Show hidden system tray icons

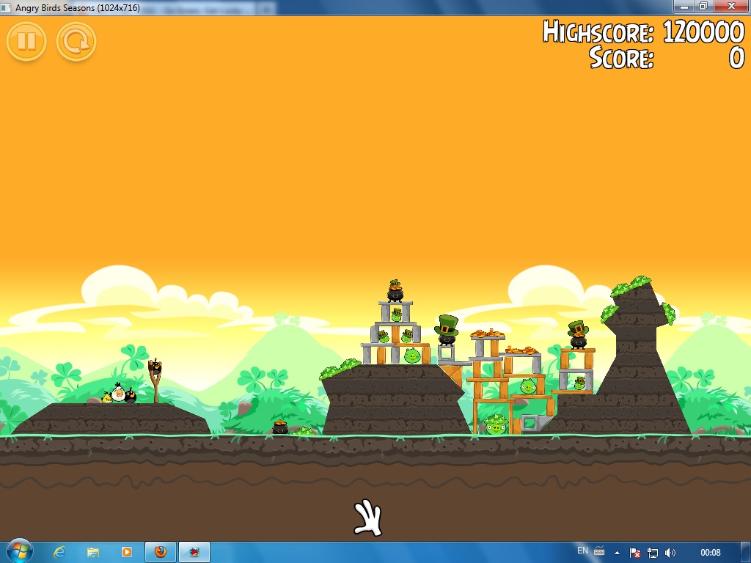[x=617, y=552]
